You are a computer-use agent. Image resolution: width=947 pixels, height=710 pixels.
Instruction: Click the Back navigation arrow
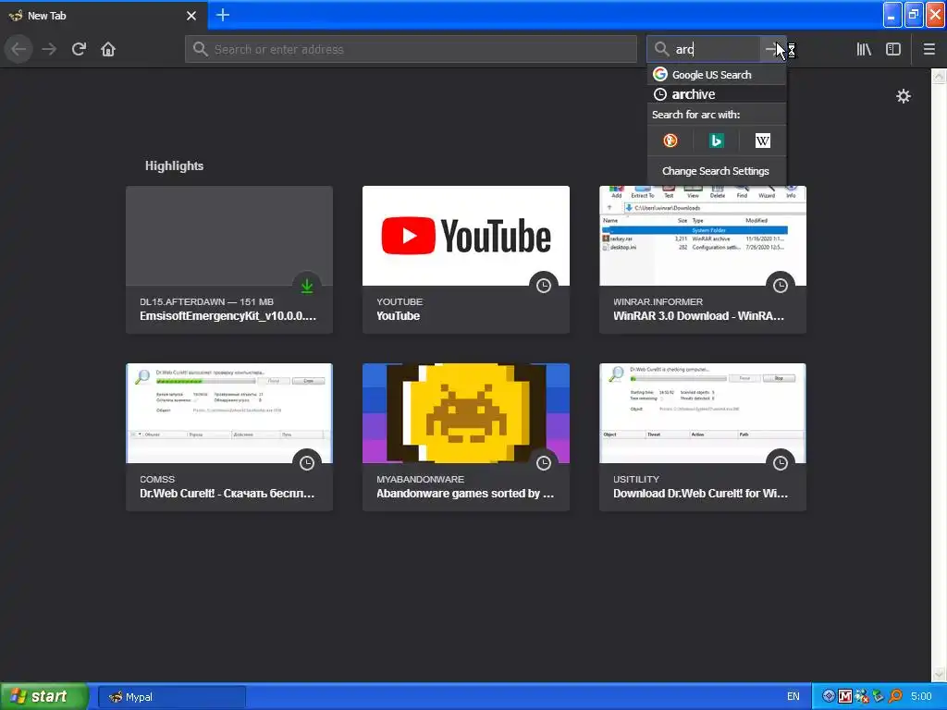[x=18, y=49]
